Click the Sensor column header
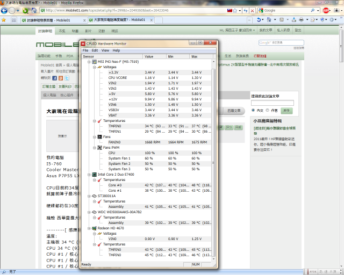 (x=112, y=56)
